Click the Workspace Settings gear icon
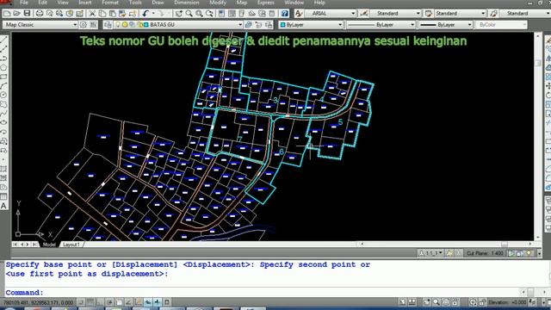The height and width of the screenshot is (310, 551). point(84,25)
